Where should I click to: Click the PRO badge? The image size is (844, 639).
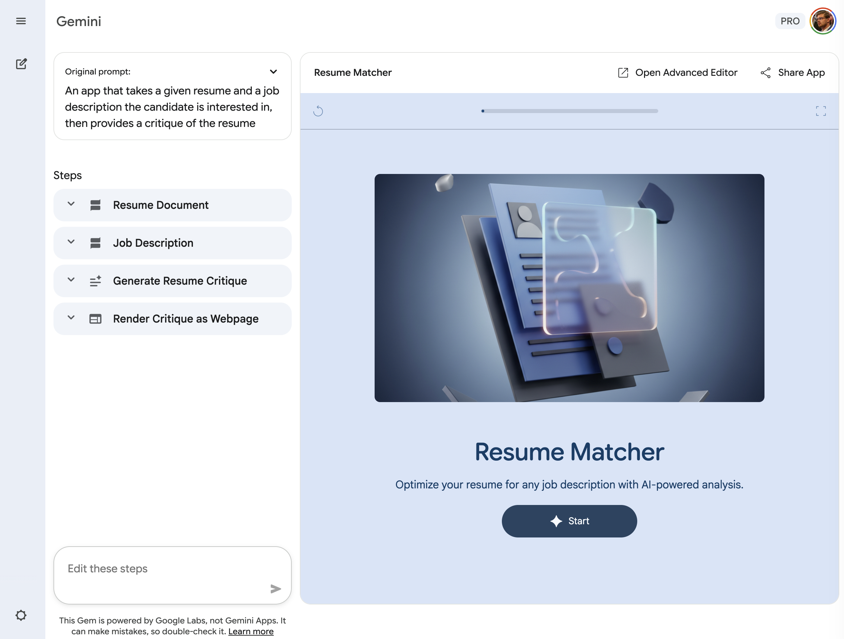[x=790, y=21]
